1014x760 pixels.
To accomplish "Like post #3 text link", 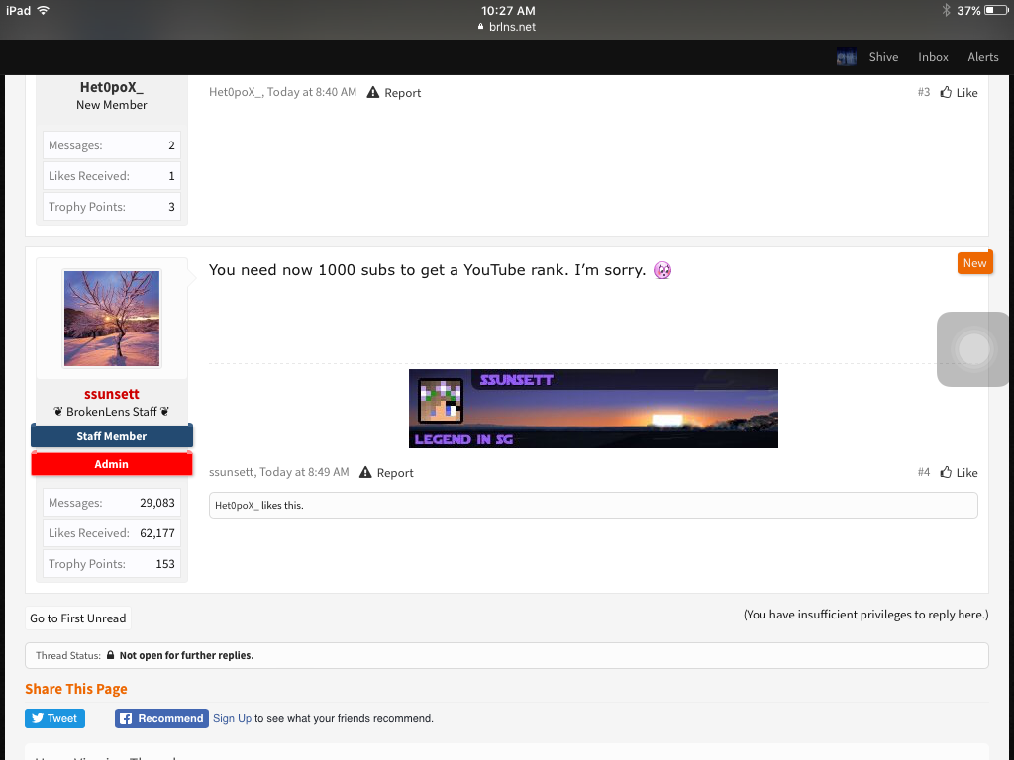I will coord(966,93).
